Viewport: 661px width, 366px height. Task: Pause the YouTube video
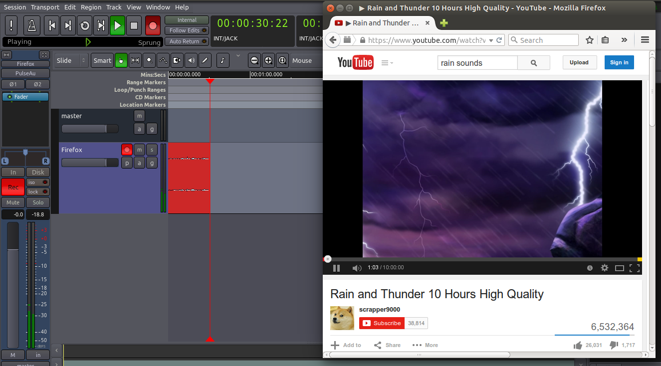336,268
